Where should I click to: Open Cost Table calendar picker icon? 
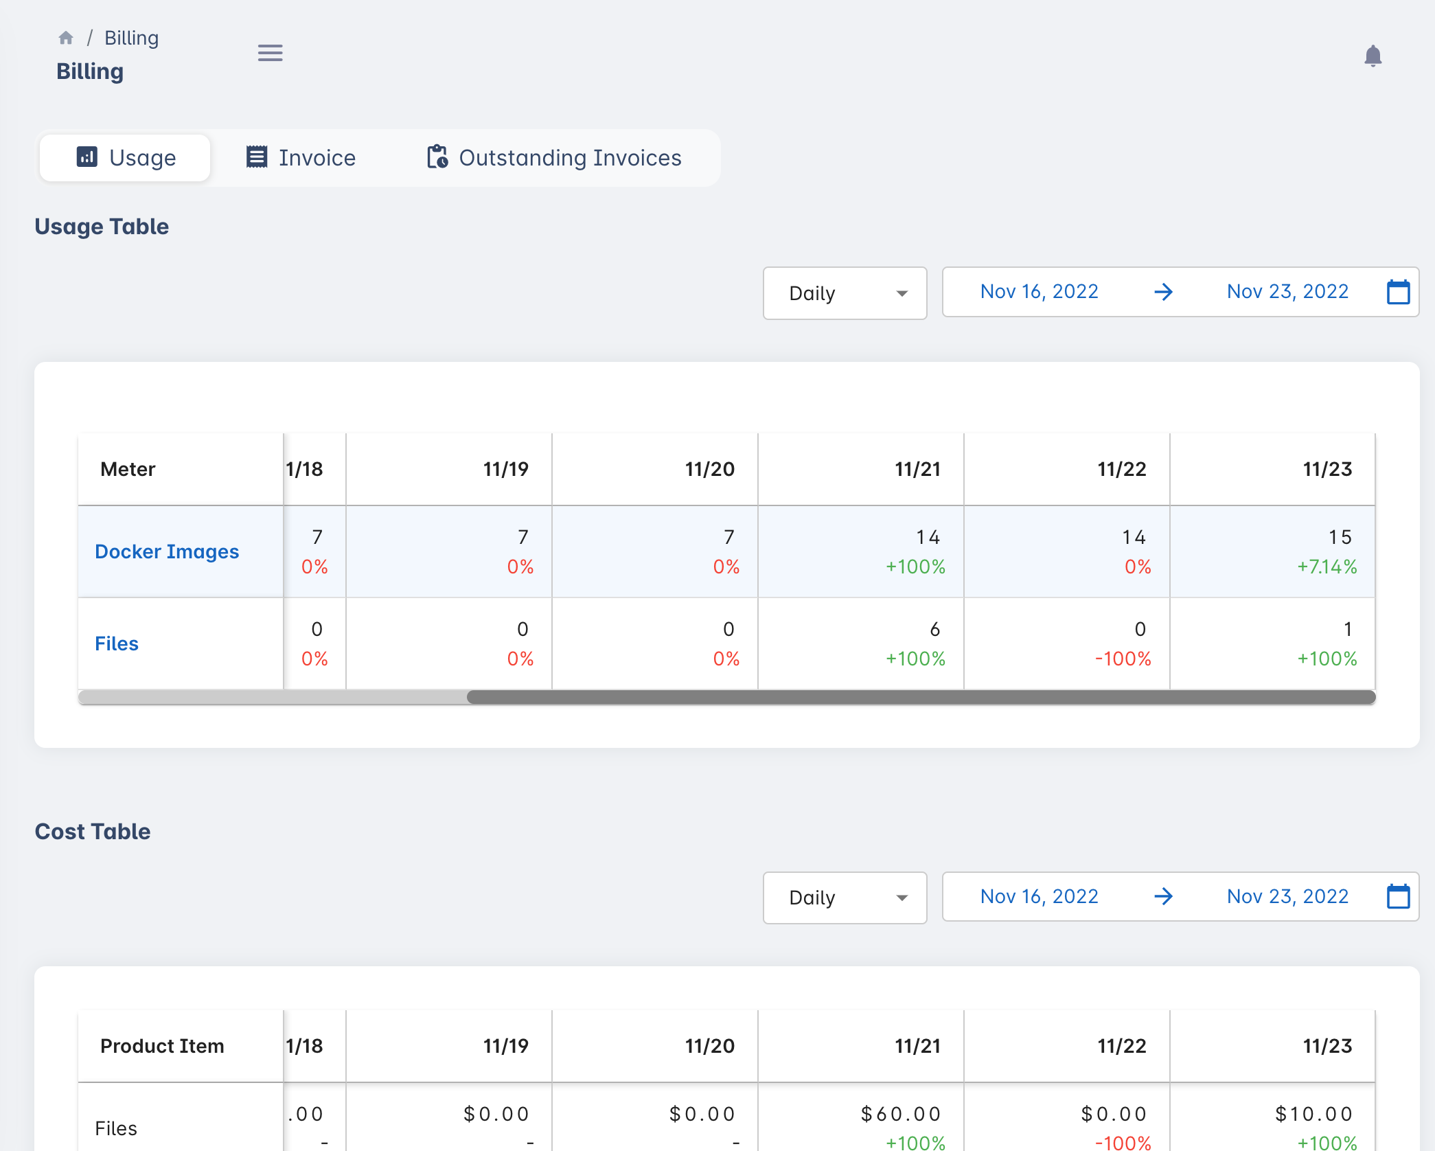pyautogui.click(x=1398, y=897)
